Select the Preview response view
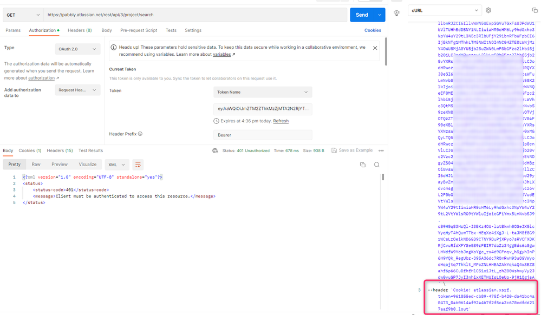This screenshot has width=541, height=315. point(60,165)
